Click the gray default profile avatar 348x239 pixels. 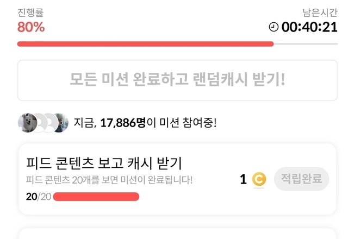coord(48,123)
